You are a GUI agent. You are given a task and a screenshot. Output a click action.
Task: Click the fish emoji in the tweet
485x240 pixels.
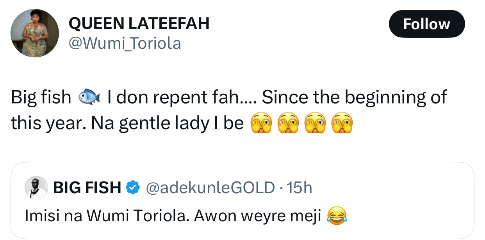[x=89, y=97]
